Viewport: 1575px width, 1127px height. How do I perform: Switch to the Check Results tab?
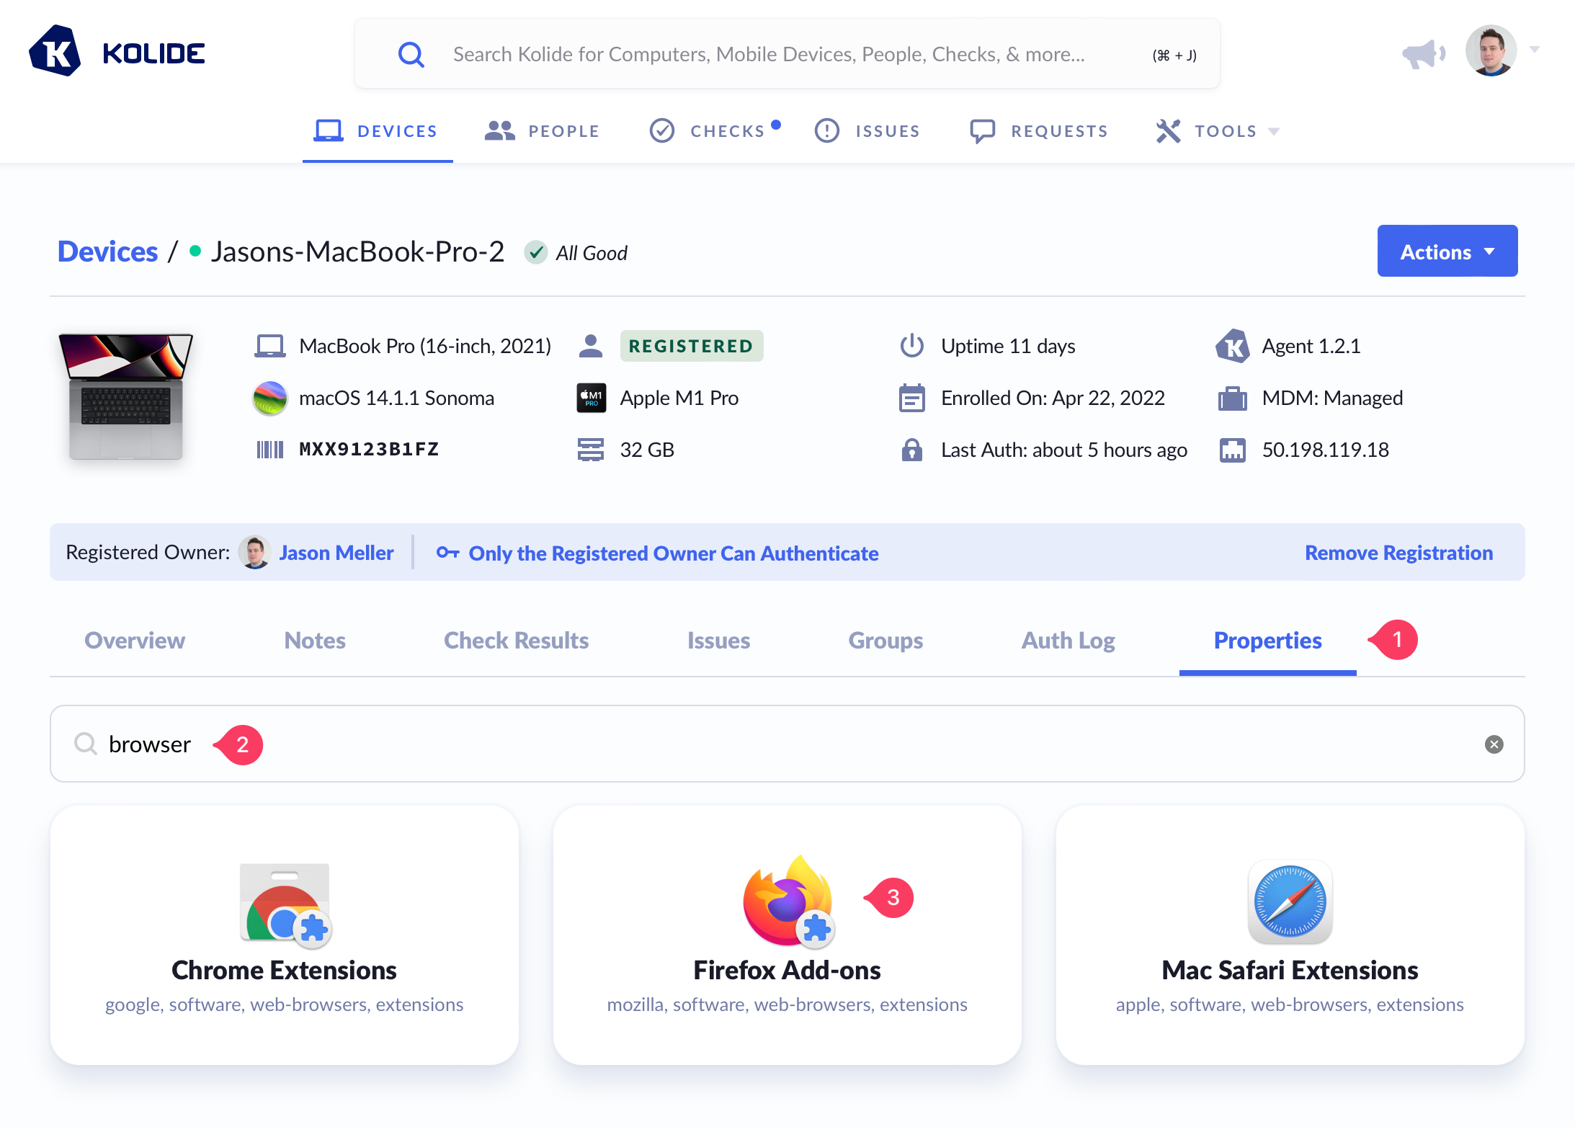pos(516,641)
